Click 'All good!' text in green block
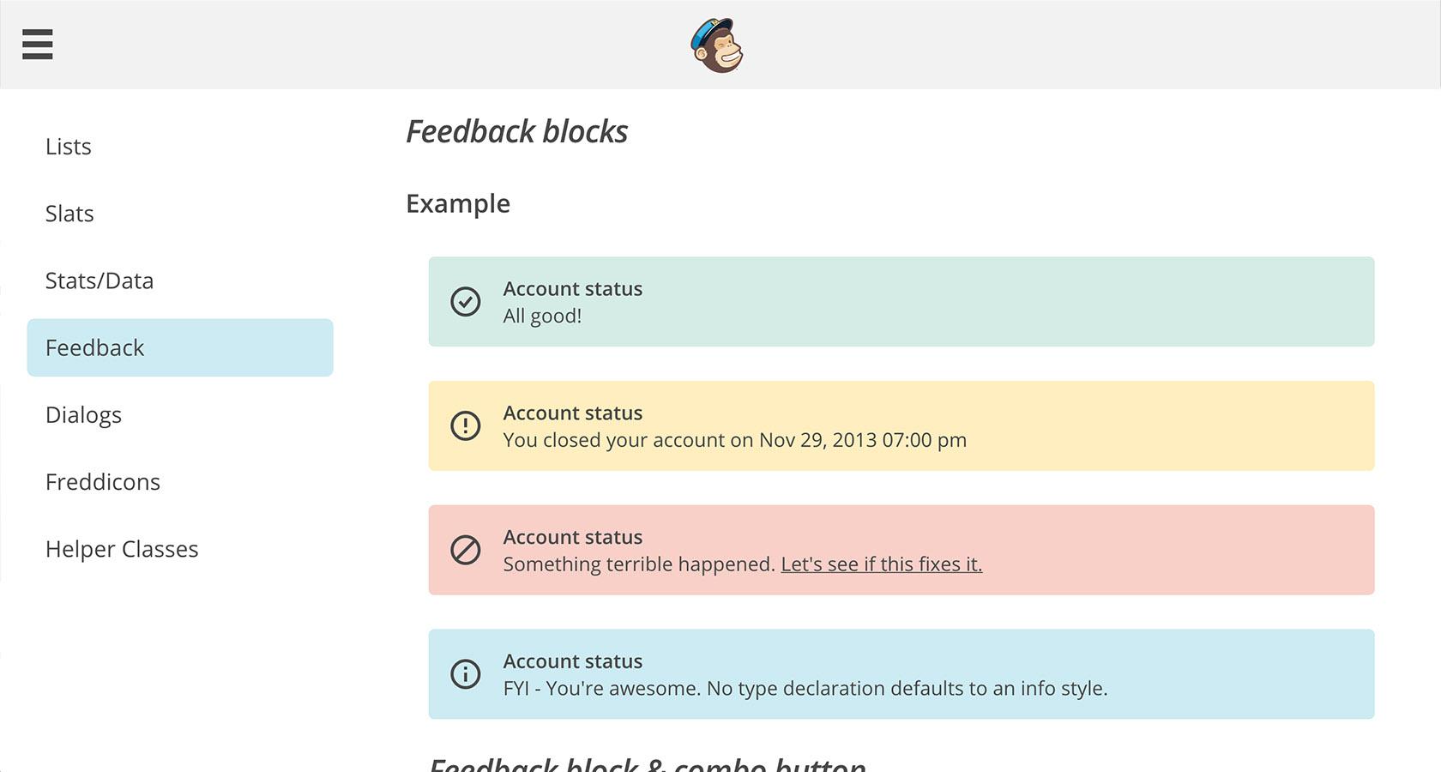The image size is (1441, 772). 542,317
